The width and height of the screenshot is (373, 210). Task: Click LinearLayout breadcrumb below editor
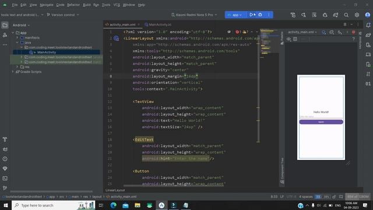tap(115, 190)
